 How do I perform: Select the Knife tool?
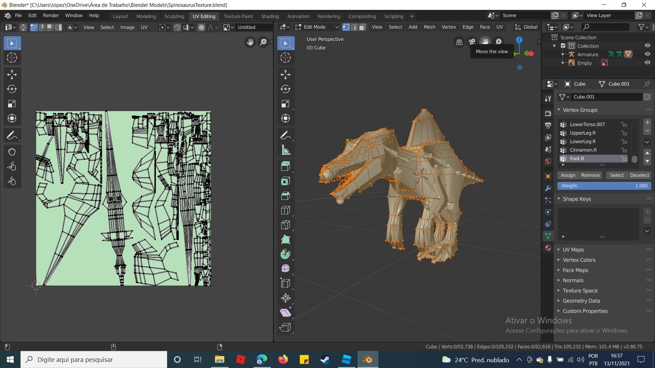(x=286, y=225)
